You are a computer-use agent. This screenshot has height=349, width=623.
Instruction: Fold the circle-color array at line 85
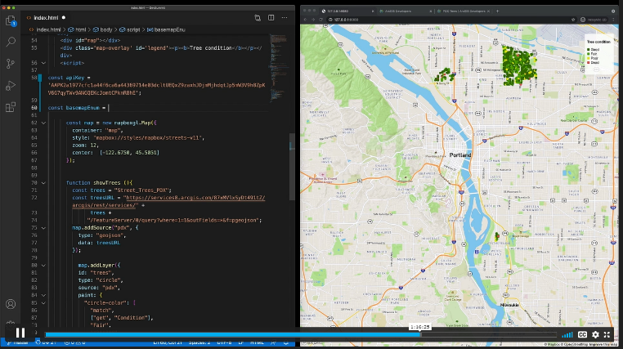[x=43, y=302]
